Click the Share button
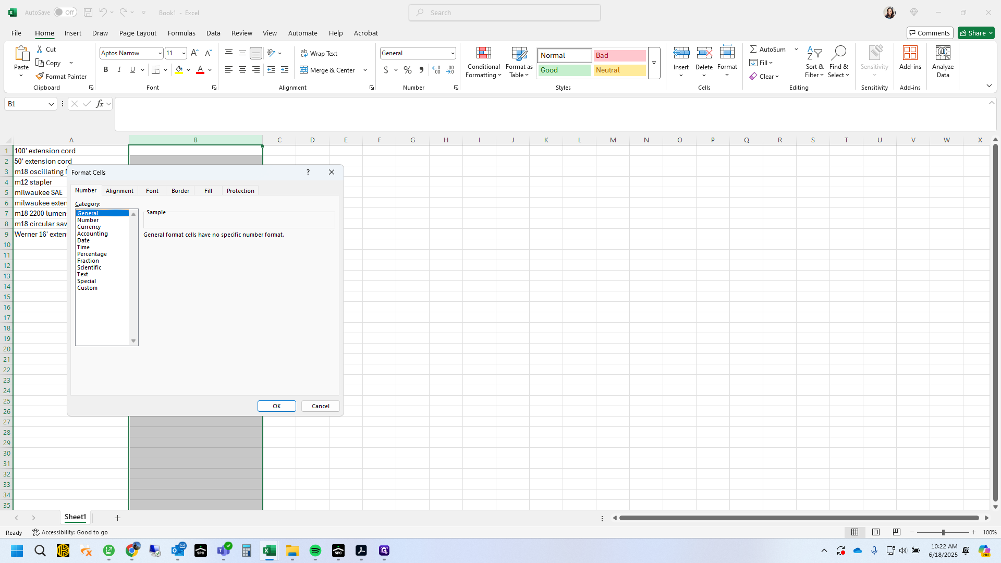 coord(976,33)
